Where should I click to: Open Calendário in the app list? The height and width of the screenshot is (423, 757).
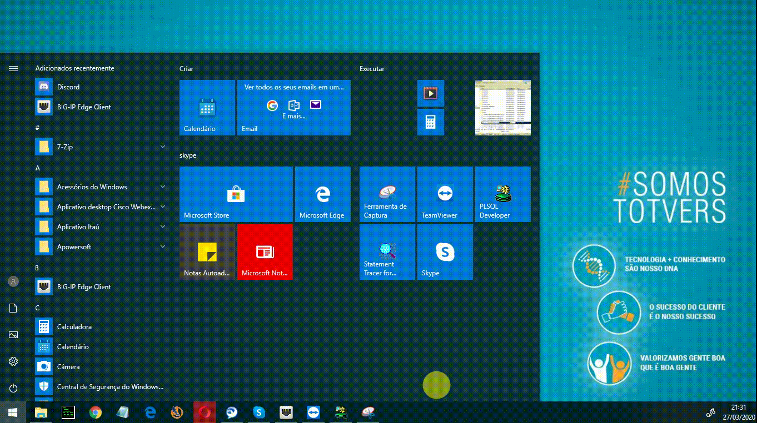101,347
